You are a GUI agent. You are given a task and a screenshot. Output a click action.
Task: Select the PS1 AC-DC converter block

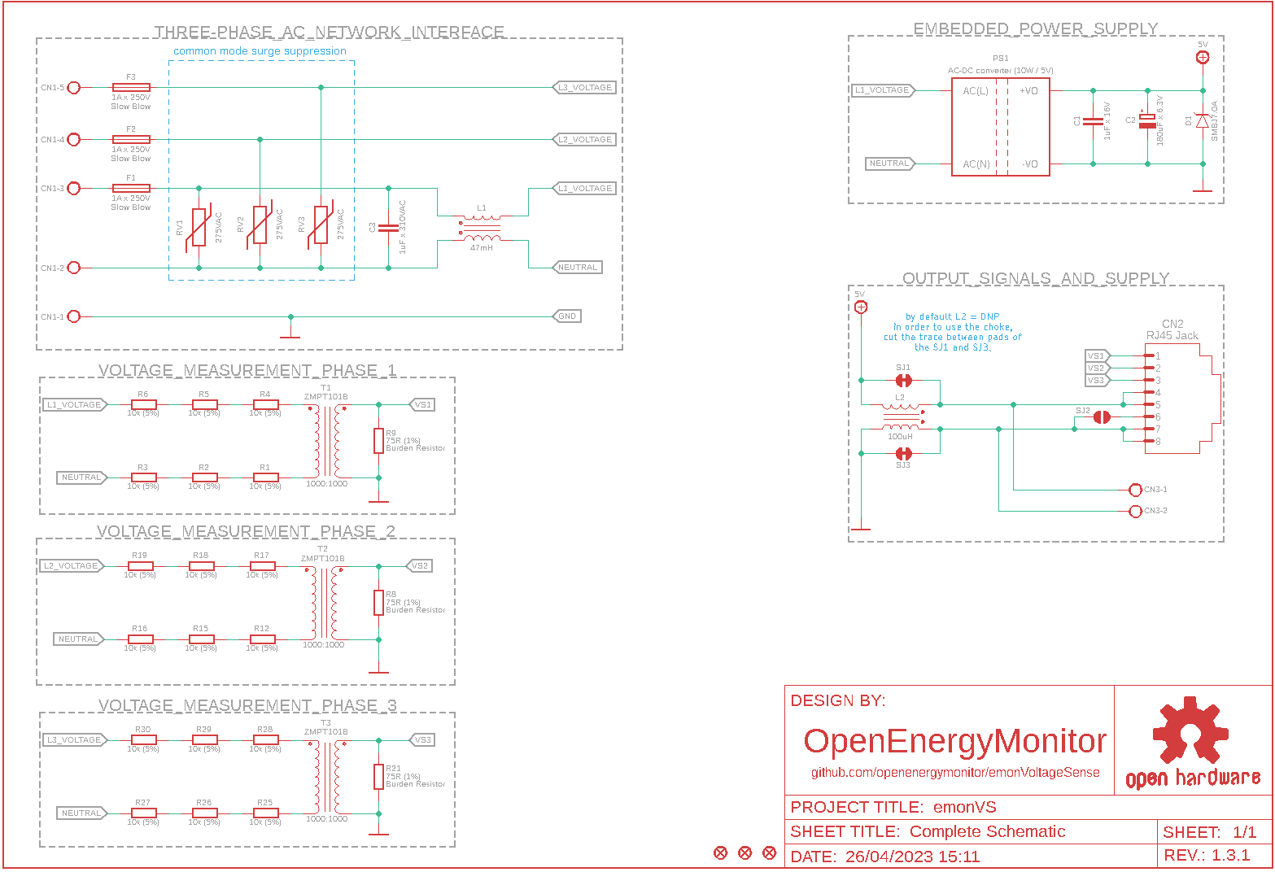[1001, 127]
